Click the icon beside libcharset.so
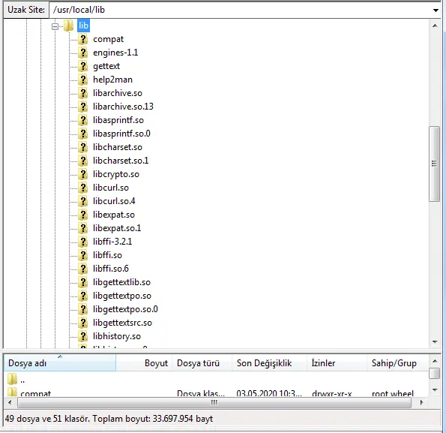This screenshot has width=446, height=433. [x=82, y=147]
